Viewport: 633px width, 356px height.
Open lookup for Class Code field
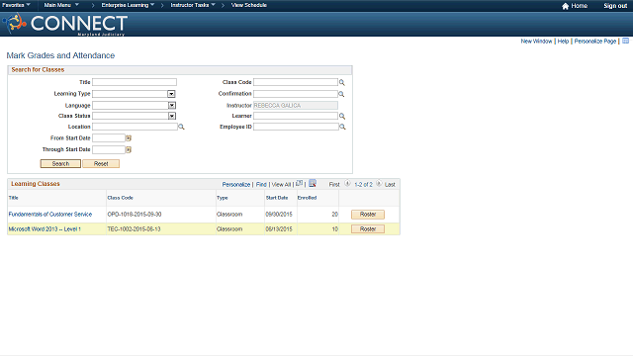(x=342, y=82)
